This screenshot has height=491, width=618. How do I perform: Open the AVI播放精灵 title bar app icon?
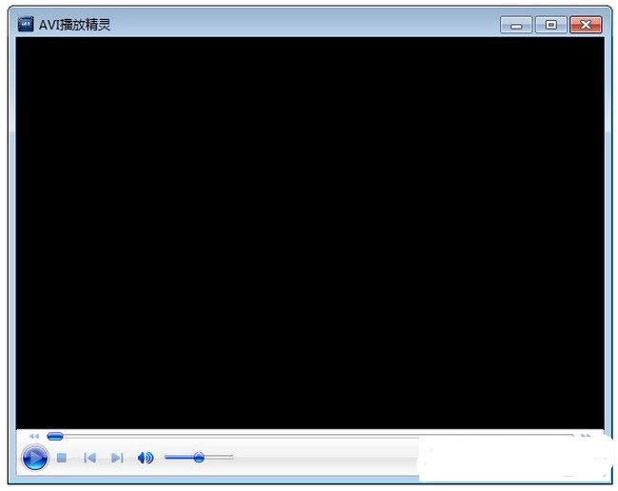(26, 24)
